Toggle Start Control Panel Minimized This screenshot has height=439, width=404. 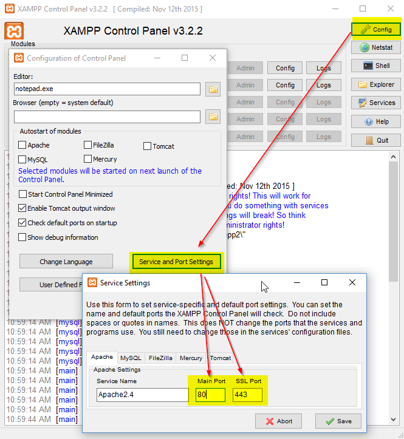(x=23, y=194)
